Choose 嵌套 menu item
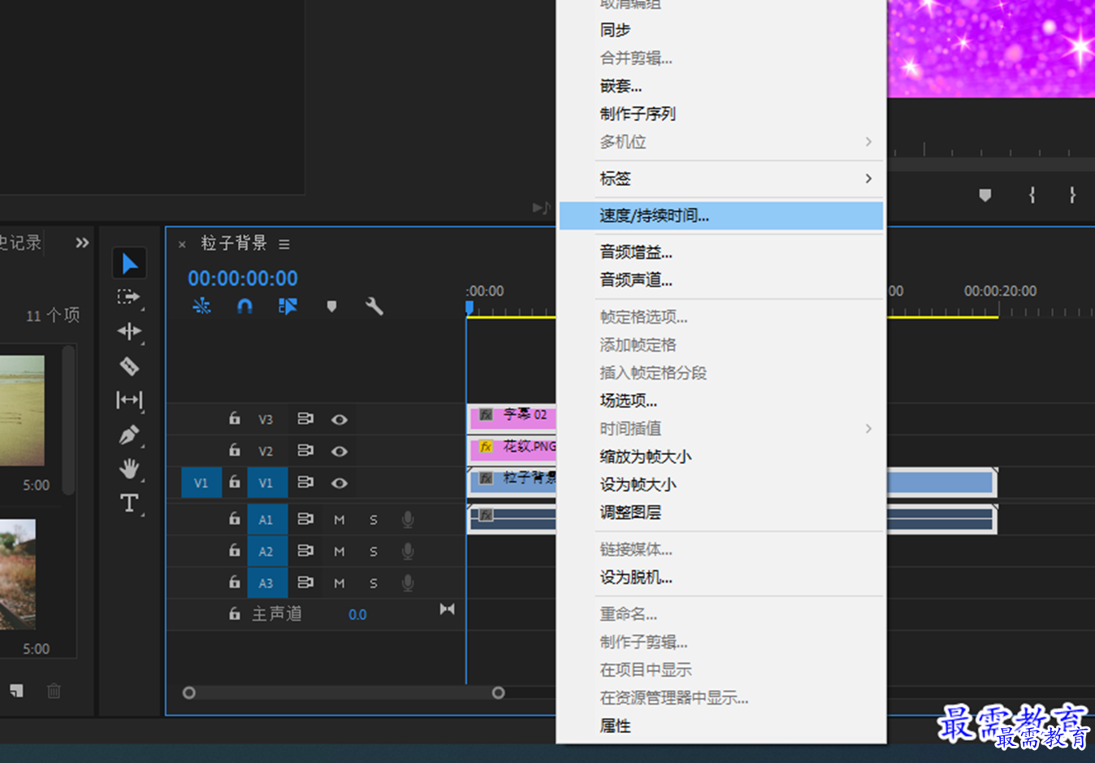Viewport: 1095px width, 763px height. 721,85
